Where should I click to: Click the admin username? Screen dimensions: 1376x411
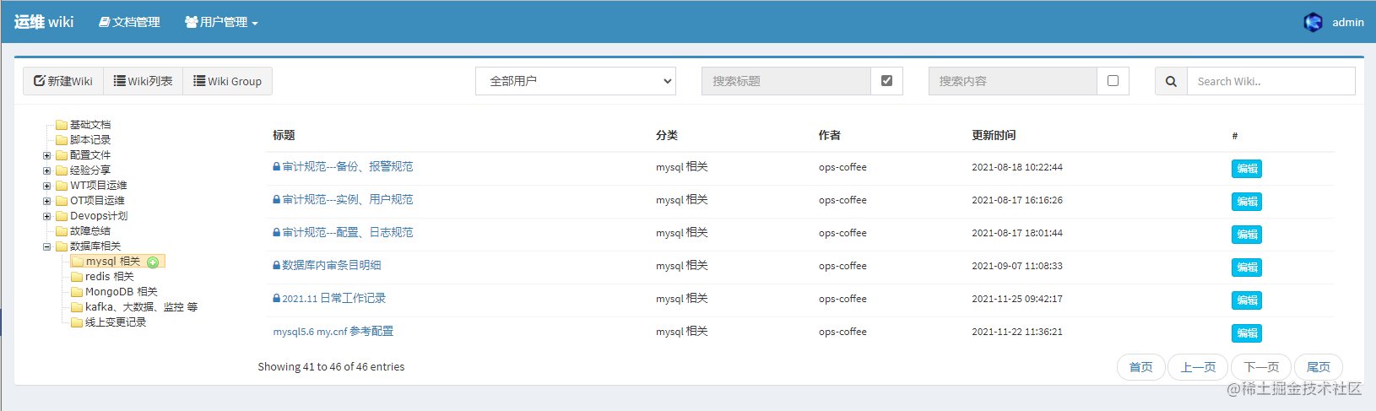(1348, 22)
